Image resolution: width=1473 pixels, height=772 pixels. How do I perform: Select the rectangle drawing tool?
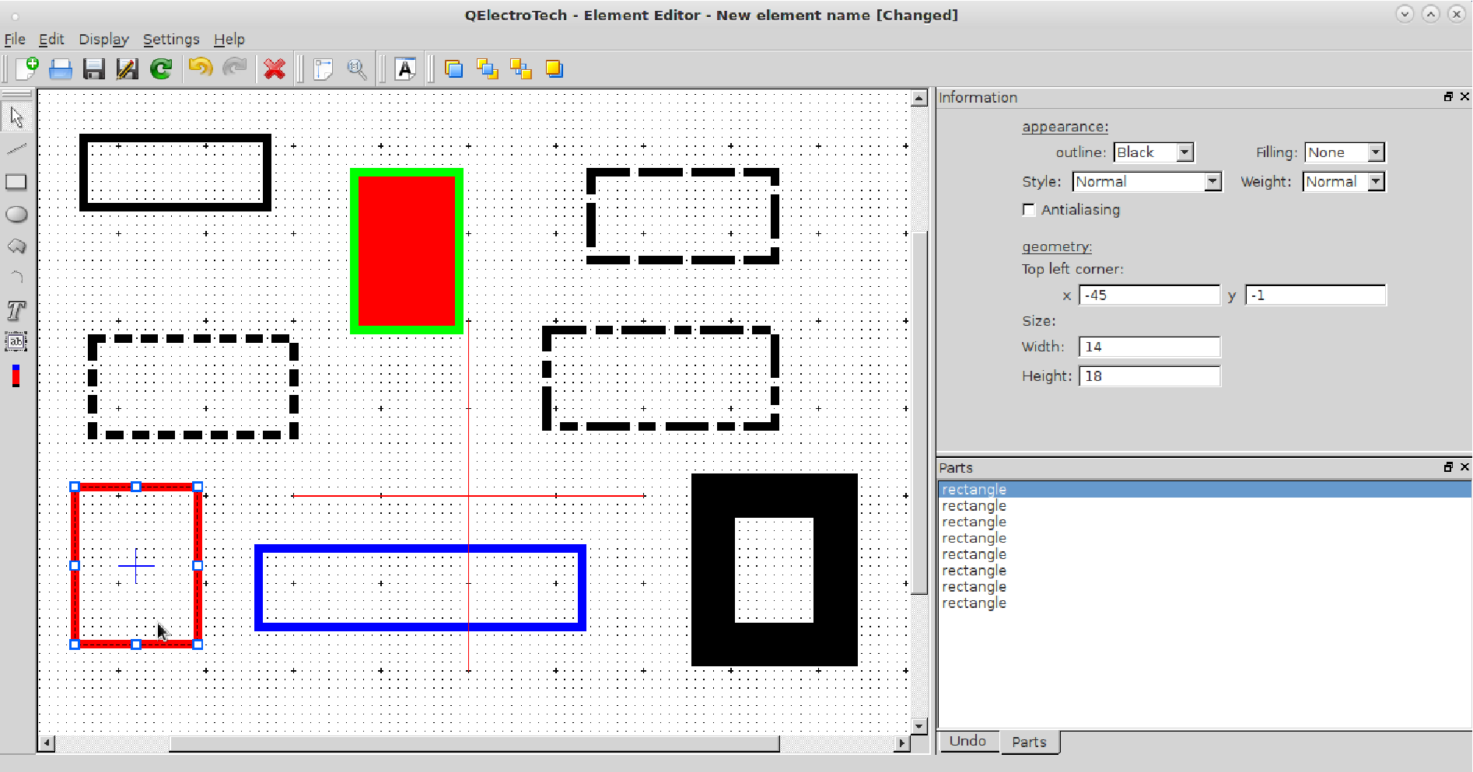click(16, 182)
